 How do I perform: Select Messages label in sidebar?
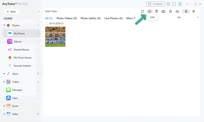pos(17,90)
